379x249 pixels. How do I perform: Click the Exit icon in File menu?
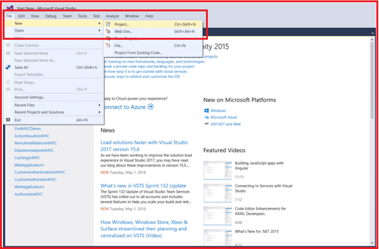click(x=8, y=120)
